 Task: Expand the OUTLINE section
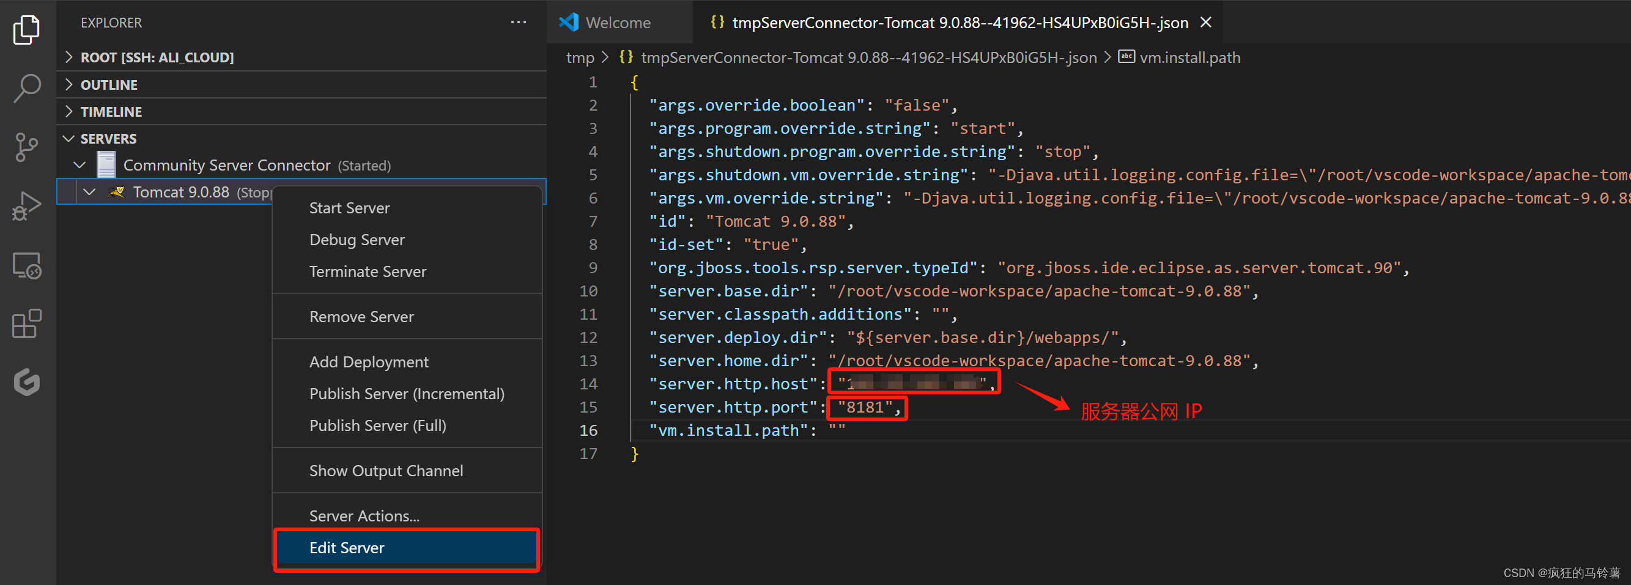tap(108, 85)
